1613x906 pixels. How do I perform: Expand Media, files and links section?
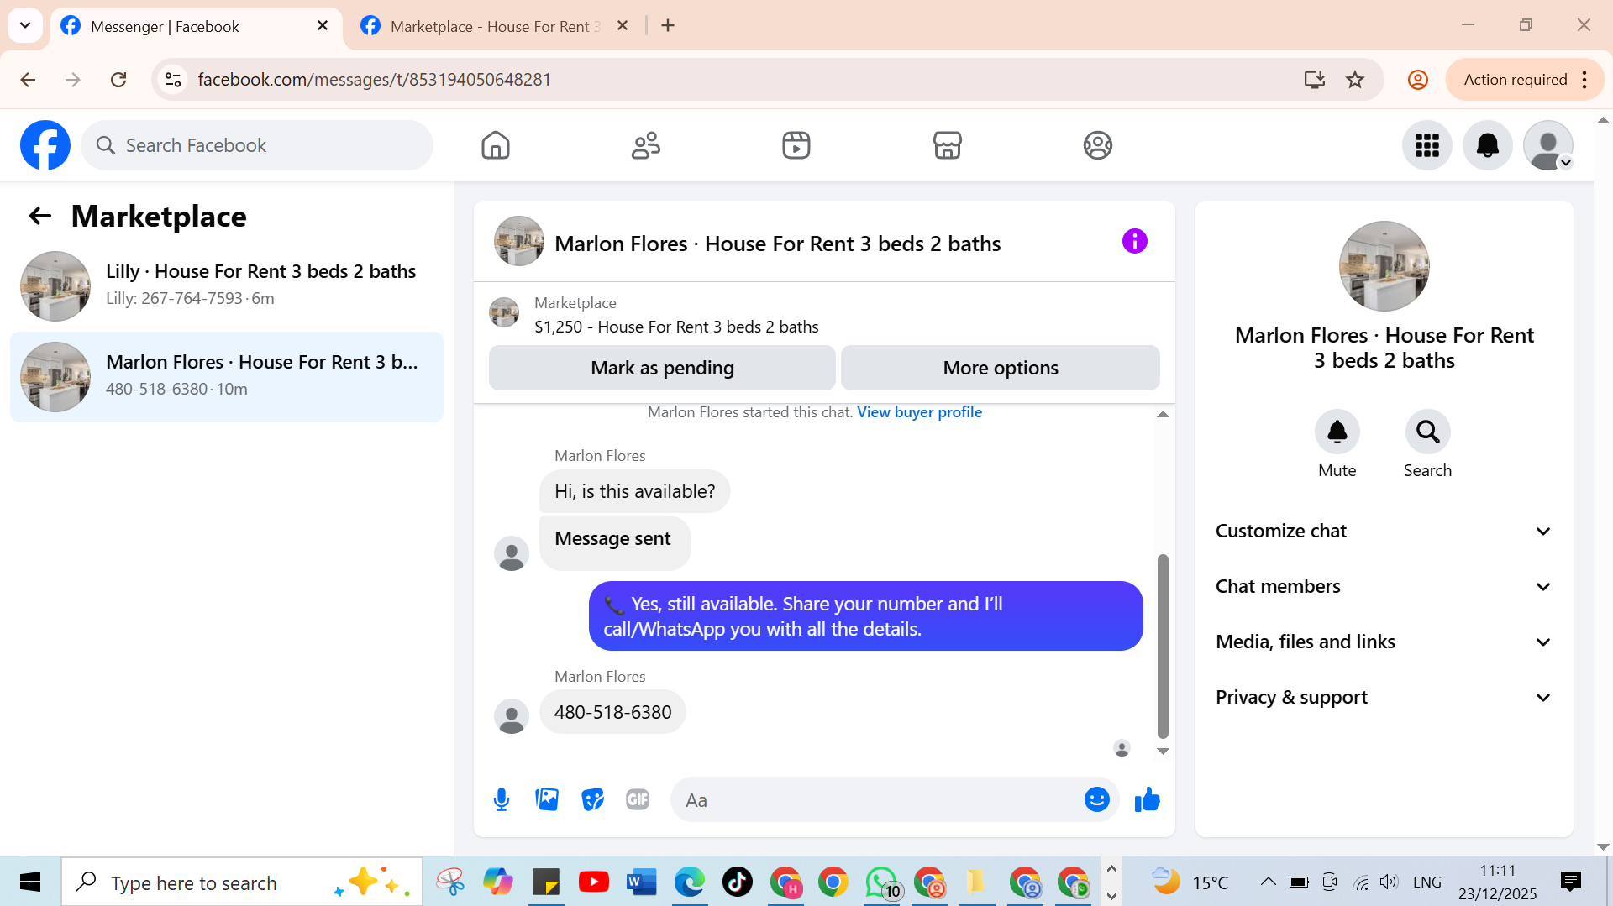(x=1384, y=642)
